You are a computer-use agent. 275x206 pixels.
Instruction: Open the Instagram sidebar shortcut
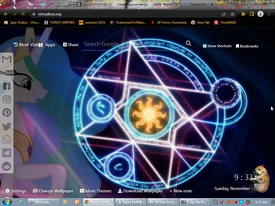pos(7,99)
